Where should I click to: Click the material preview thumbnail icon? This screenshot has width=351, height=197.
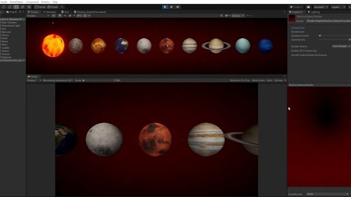292,19
